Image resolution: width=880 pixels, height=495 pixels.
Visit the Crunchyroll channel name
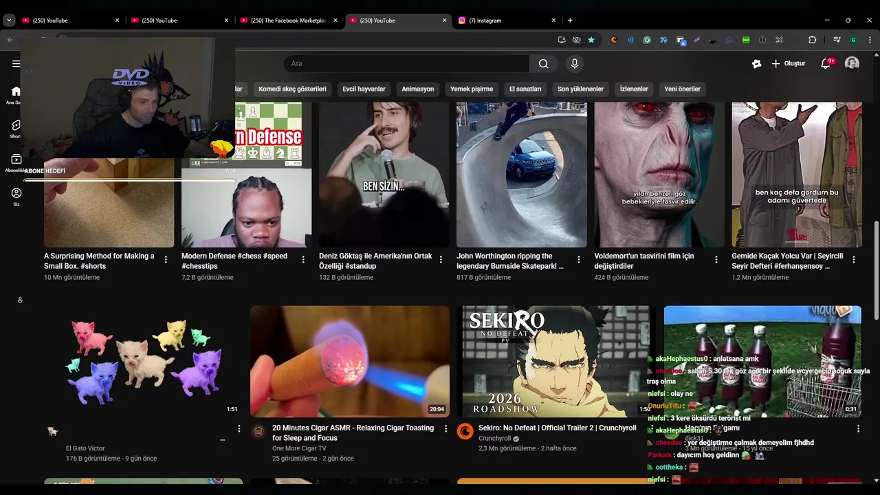495,439
